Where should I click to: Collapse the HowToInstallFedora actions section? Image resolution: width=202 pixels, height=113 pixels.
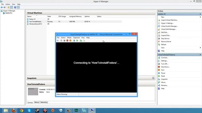(200, 55)
